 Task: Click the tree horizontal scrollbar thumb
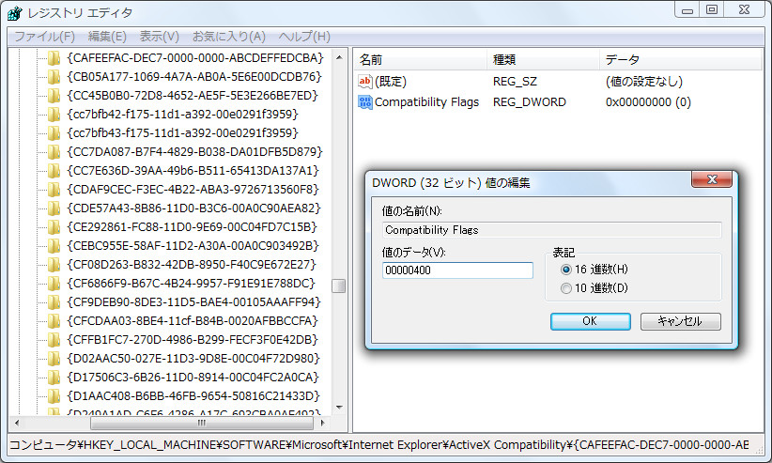click(202, 423)
